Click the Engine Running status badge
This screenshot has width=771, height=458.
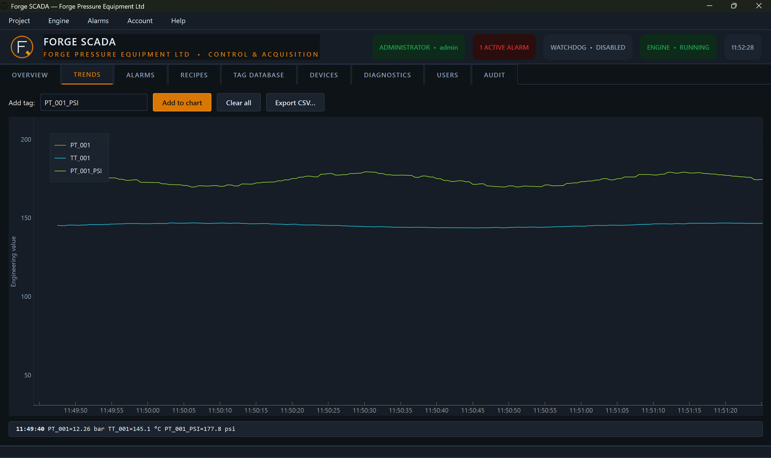click(678, 47)
